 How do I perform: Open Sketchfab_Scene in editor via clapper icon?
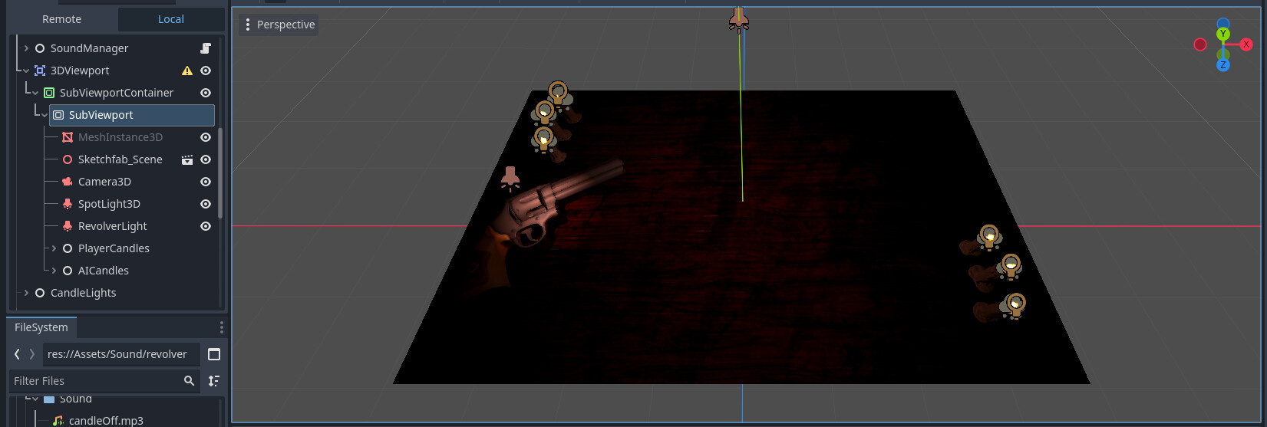[x=186, y=159]
